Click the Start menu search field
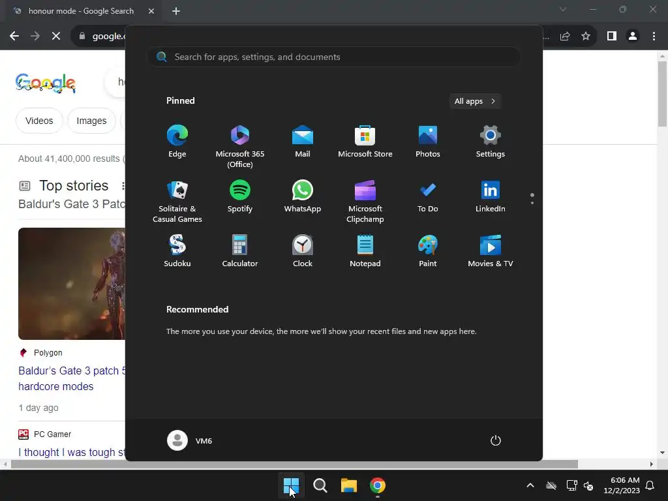Image resolution: width=668 pixels, height=501 pixels. (x=335, y=57)
